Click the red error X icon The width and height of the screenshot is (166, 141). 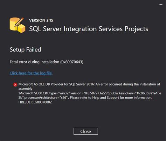[15, 85]
